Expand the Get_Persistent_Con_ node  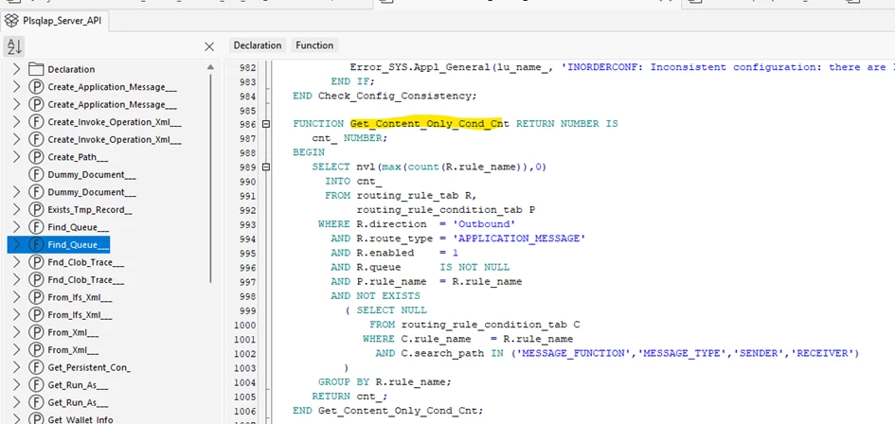[x=16, y=367]
